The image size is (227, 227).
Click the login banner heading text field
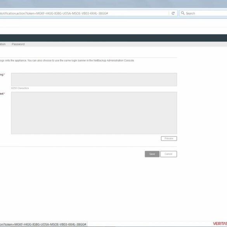[x=94, y=80]
